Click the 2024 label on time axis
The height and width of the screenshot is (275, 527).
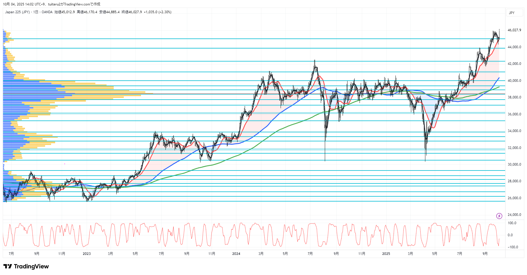236,253
